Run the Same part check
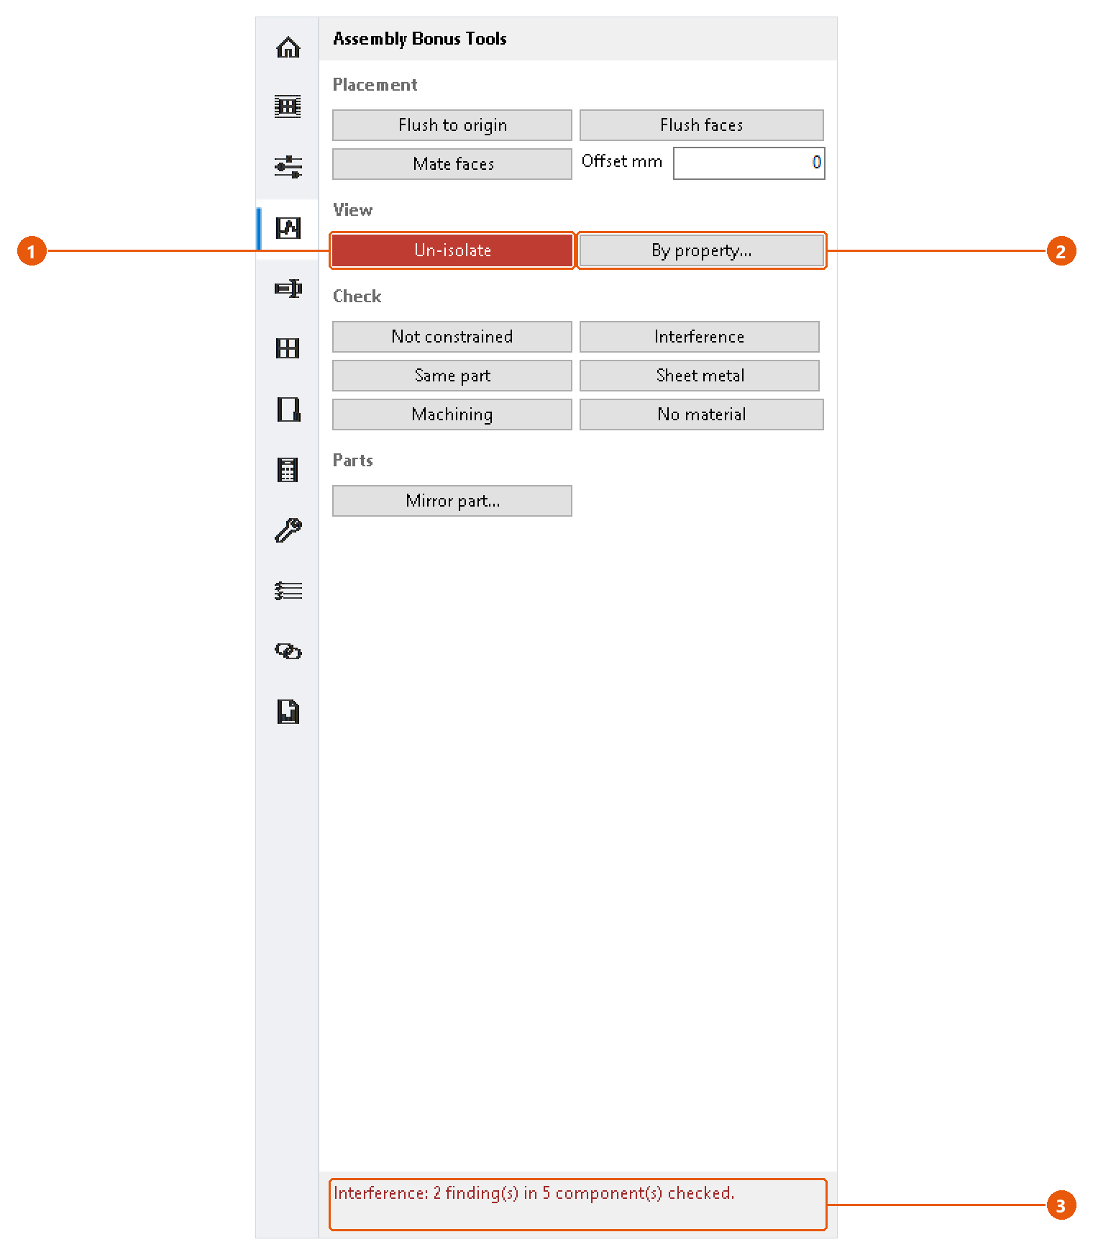This screenshot has height=1255, width=1093. coord(452,376)
